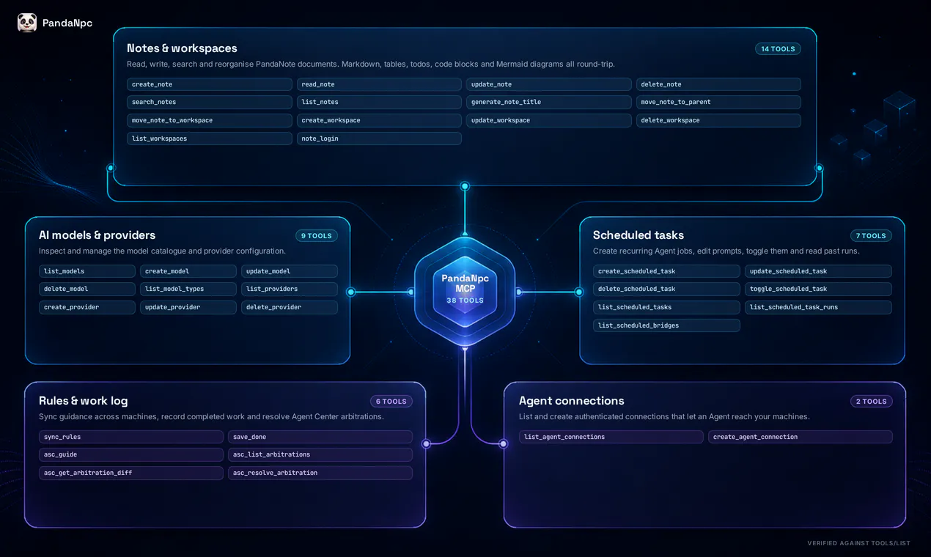Select update_workspace chip
Viewport: 931px width, 557px height.
(x=548, y=120)
